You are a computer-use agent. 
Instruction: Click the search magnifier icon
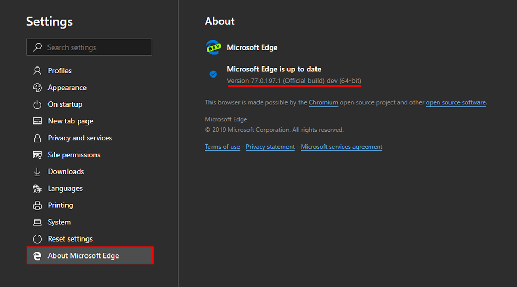point(37,47)
